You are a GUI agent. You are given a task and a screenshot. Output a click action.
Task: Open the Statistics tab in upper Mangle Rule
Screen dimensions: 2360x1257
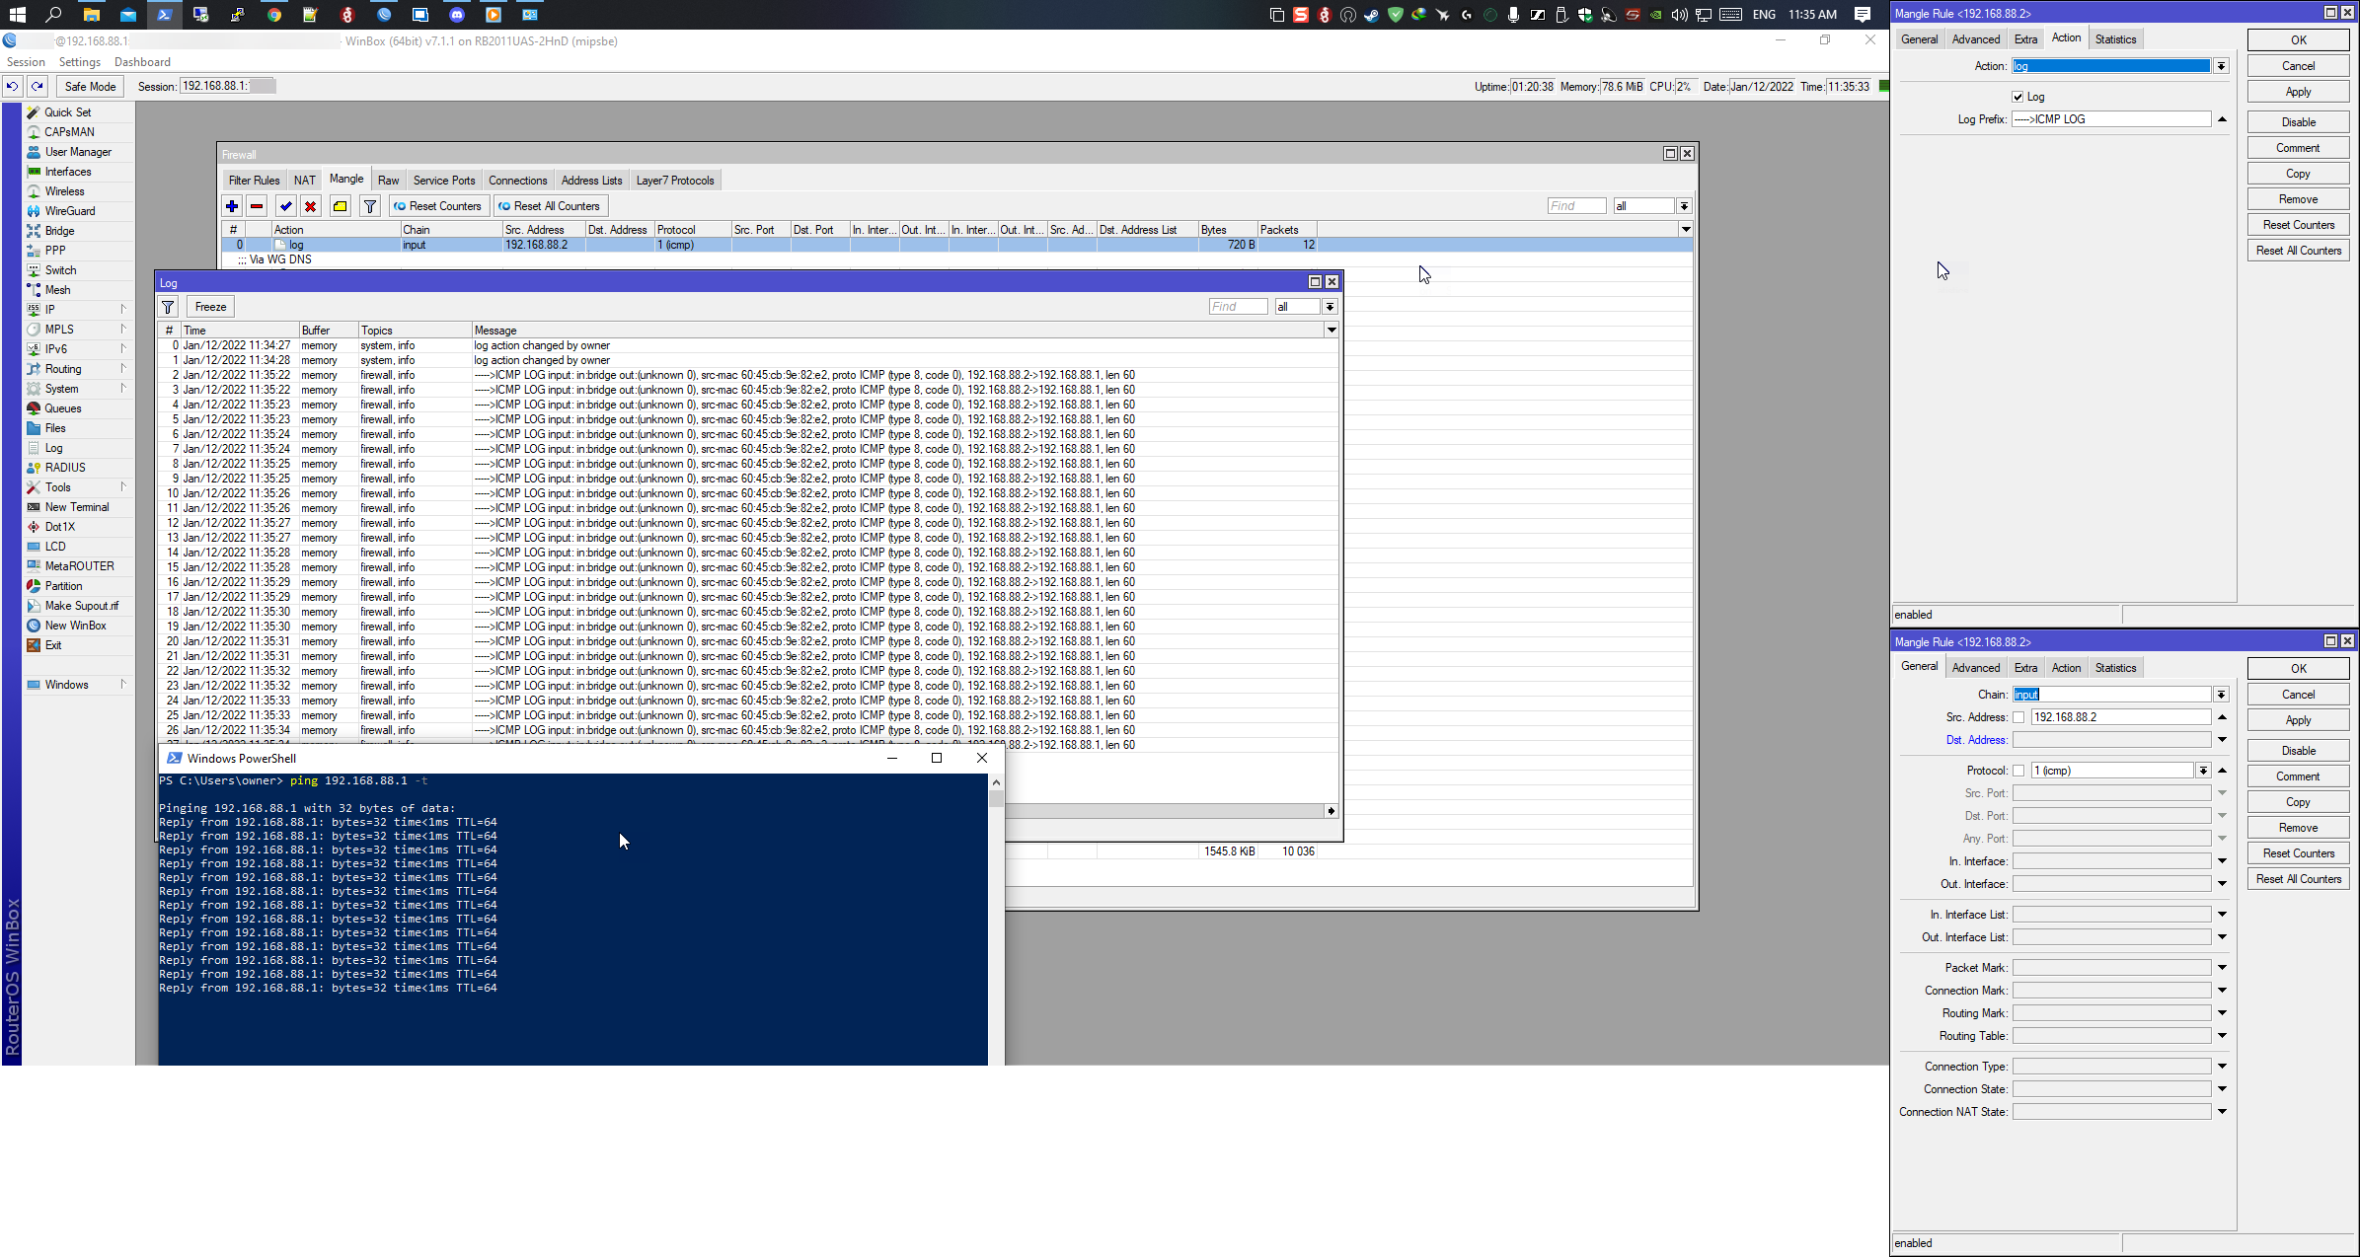[x=2115, y=39]
